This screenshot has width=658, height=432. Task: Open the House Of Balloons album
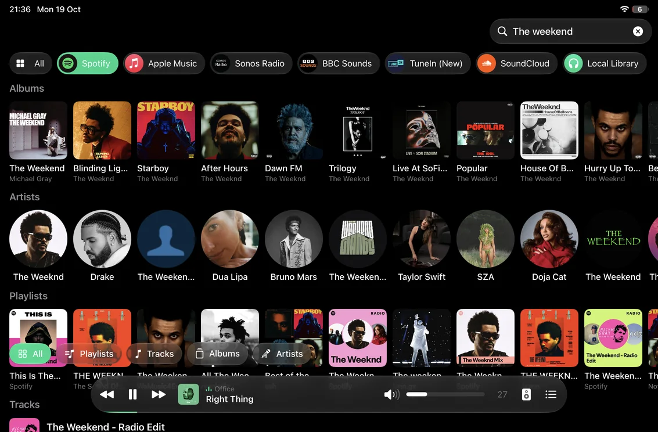[549, 131]
